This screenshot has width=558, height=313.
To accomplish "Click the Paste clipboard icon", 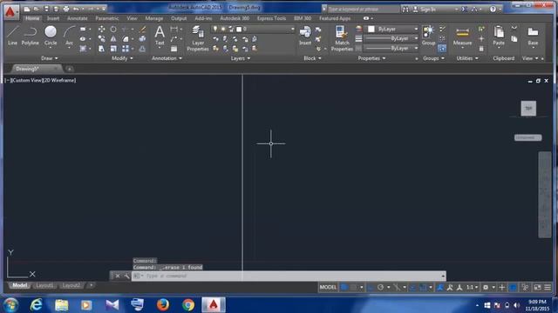I will 499,36.
